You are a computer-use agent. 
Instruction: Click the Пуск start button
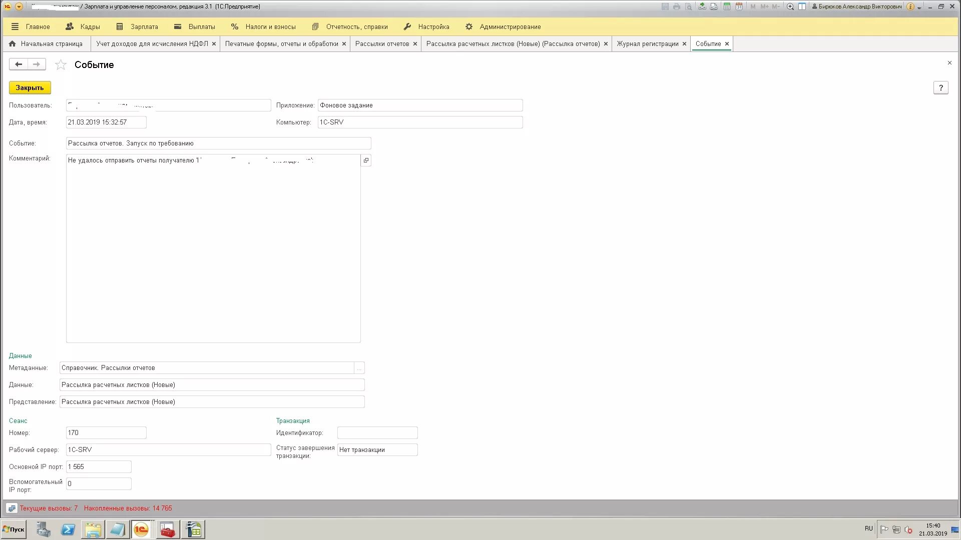[x=14, y=529]
